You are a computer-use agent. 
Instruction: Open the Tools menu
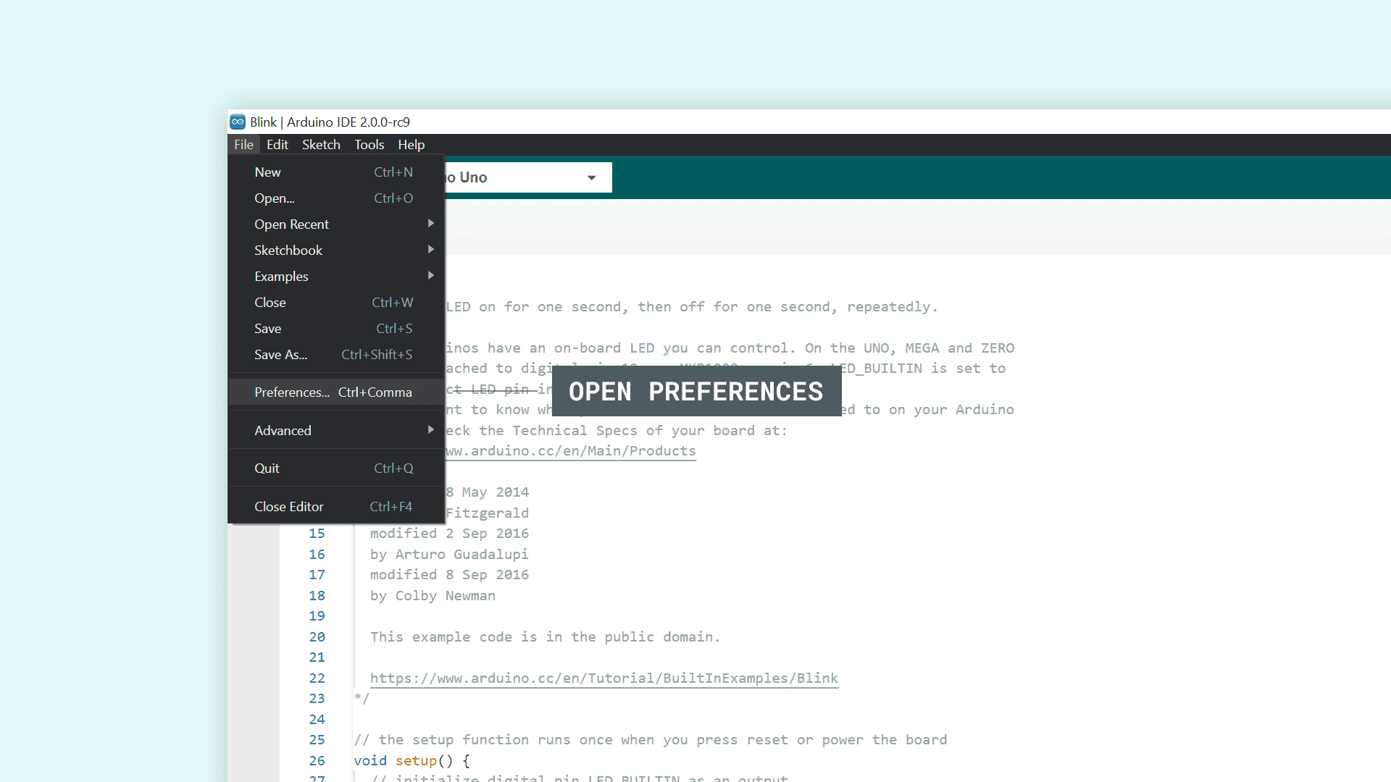coord(369,145)
